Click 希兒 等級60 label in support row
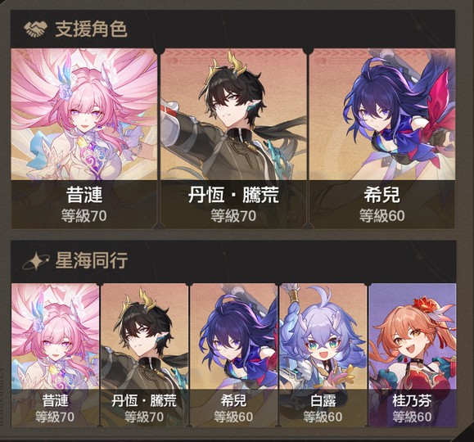 click(382, 216)
